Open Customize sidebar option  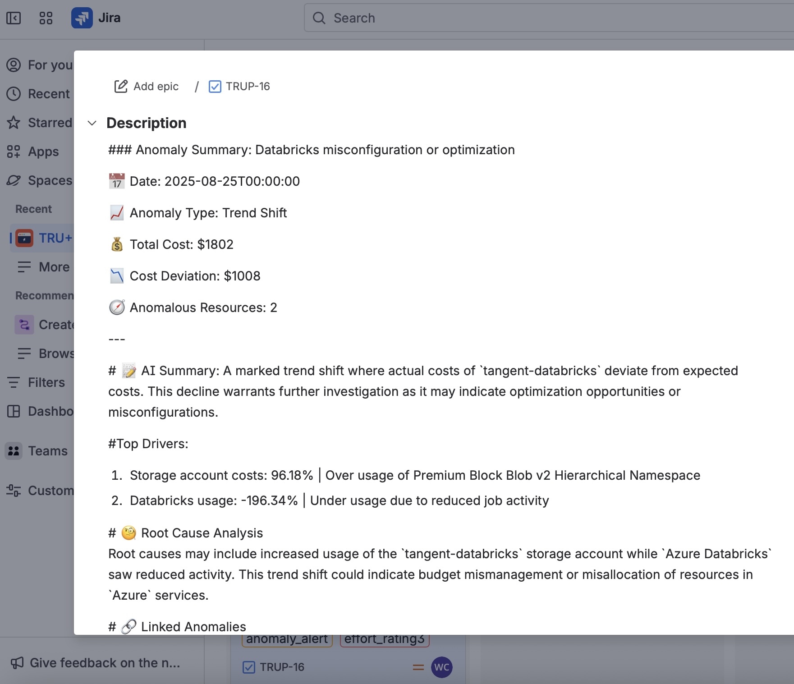tap(40, 491)
